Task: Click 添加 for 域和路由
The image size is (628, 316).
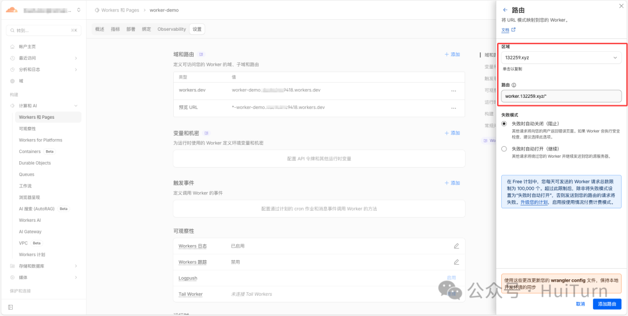Action: tap(452, 54)
